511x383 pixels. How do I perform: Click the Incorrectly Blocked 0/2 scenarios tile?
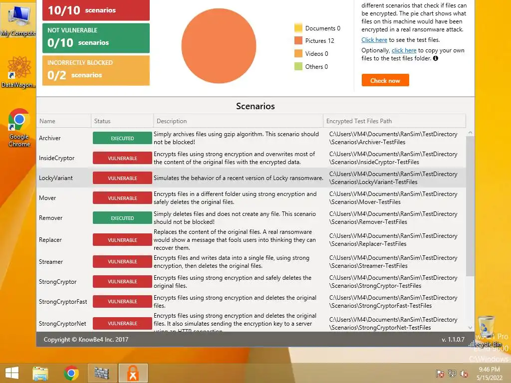pyautogui.click(x=96, y=70)
